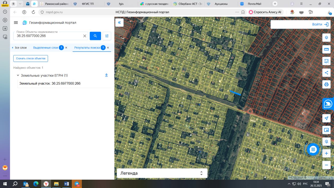Expand the Легенда panel
The image size is (334, 188).
pyautogui.click(x=162, y=173)
